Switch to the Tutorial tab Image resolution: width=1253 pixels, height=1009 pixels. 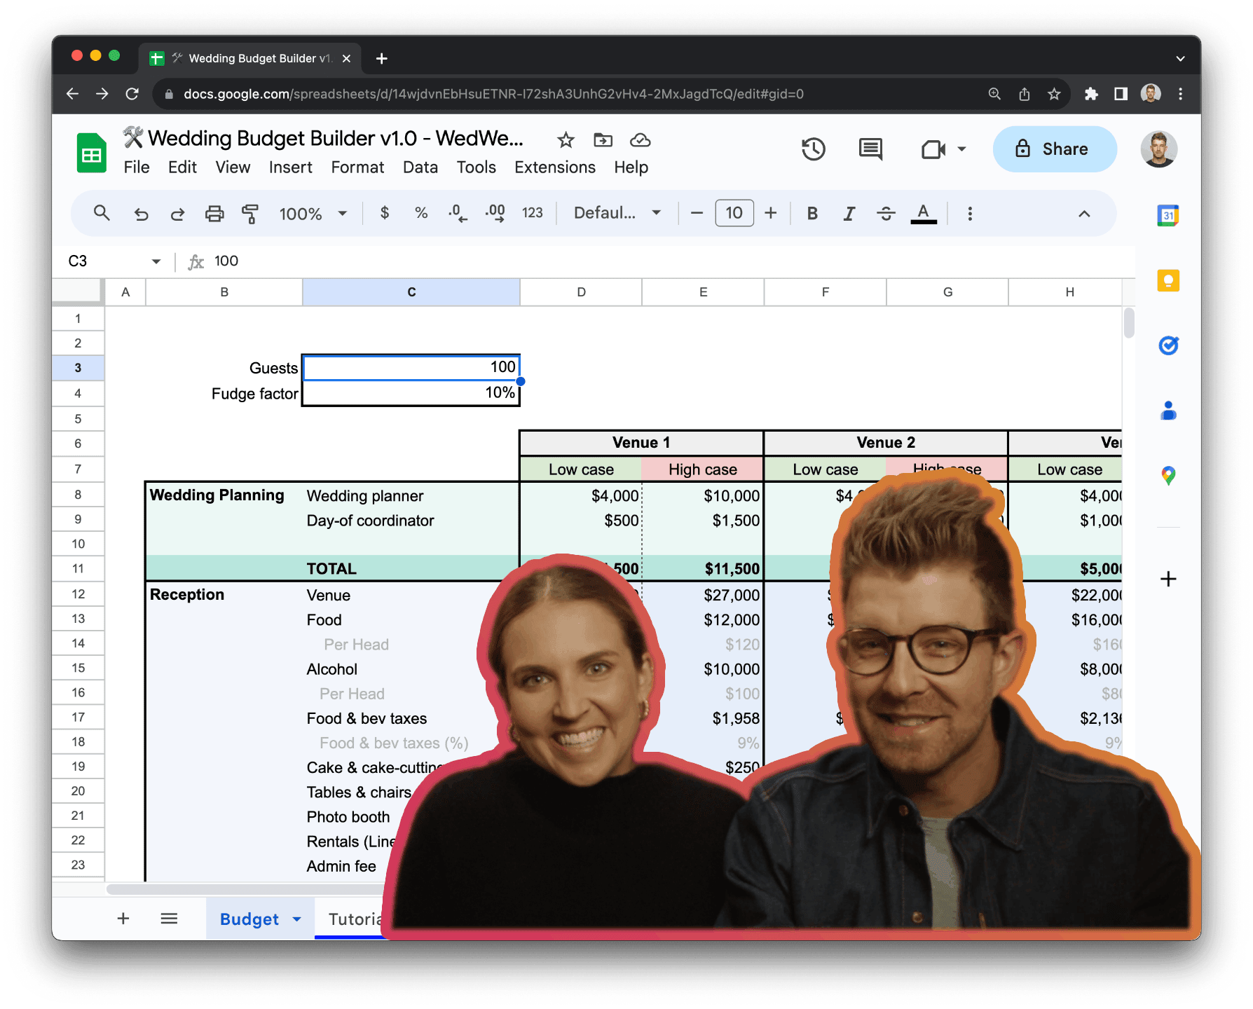[357, 919]
